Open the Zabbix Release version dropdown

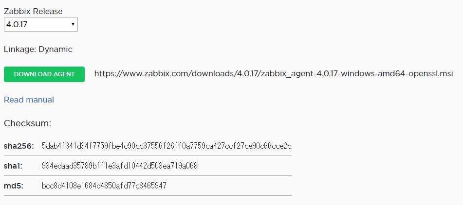[41, 24]
